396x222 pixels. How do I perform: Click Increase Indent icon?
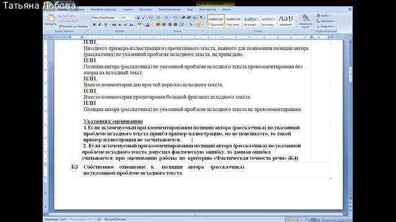point(189,18)
